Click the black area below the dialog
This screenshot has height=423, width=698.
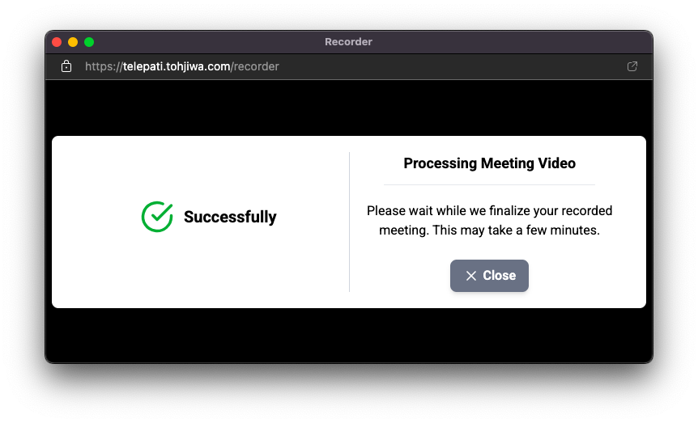pos(348,334)
